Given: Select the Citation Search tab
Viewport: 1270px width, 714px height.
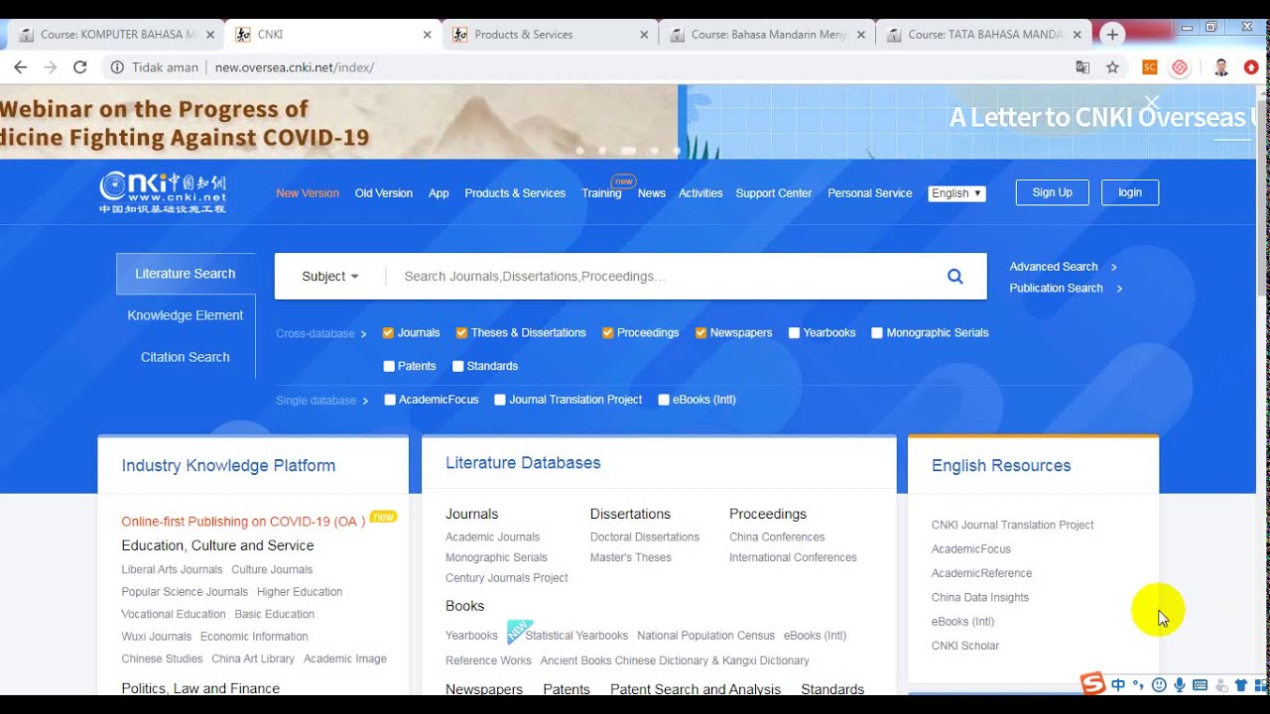Looking at the screenshot, I should [x=186, y=357].
